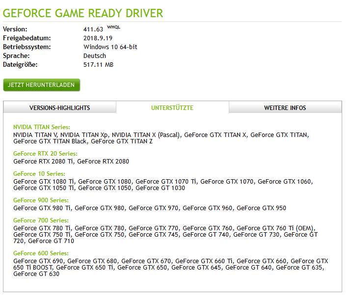
Task: Click GeForce GTX 760 Ti (OEM) text
Action: click(275, 228)
